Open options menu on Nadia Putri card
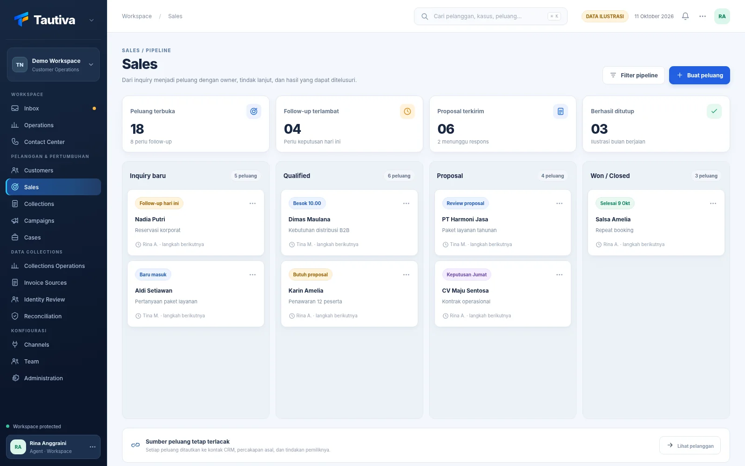745x466 pixels. coord(252,204)
